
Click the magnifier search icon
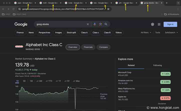click(x=106, y=24)
